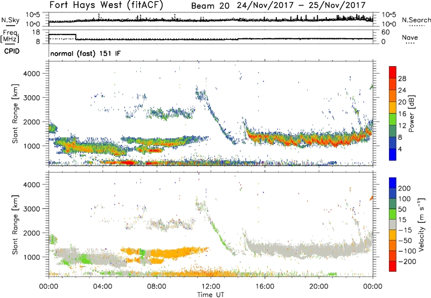Image resolution: width=431 pixels, height=298 pixels.
Task: Select the red bottom Velocity colorbar segment
Action: pos(393,266)
